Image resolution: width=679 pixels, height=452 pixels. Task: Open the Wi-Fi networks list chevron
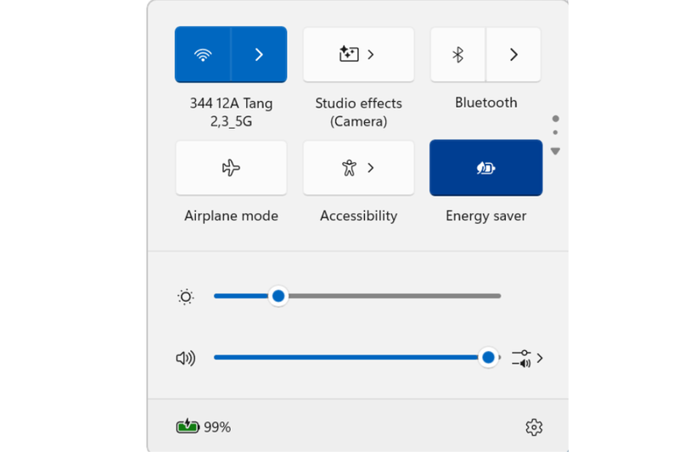[x=259, y=54]
